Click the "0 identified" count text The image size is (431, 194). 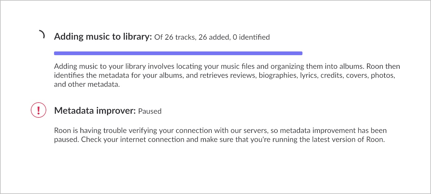(x=251, y=37)
